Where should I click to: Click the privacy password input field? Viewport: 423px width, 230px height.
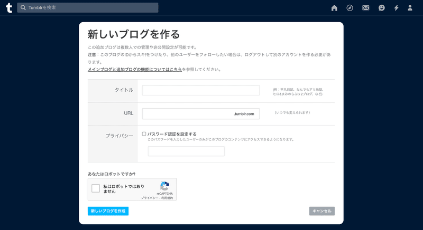click(186, 151)
